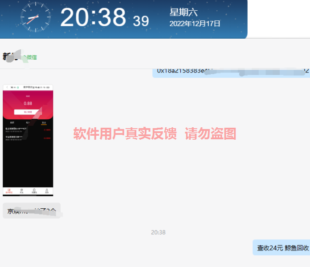This screenshot has height=267, width=310.
Task: Click the first bottom navigation icon in the phone screenshot
Action: tap(9, 191)
